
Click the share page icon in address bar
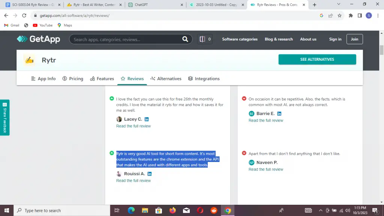[x=330, y=15]
